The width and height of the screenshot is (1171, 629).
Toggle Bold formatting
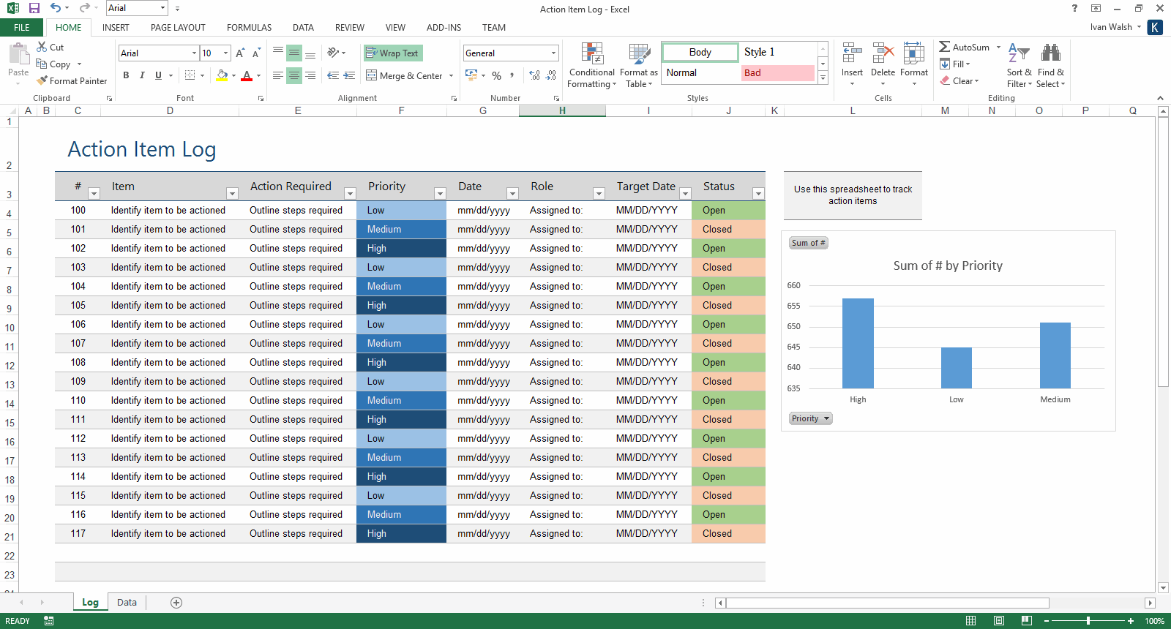pyautogui.click(x=126, y=75)
